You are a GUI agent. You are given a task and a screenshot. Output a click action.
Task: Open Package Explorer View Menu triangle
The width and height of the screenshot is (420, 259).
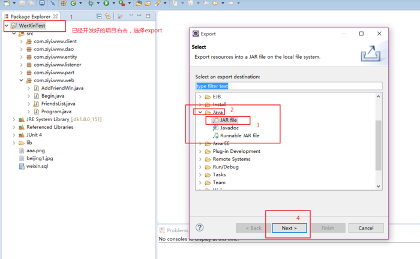click(x=131, y=15)
